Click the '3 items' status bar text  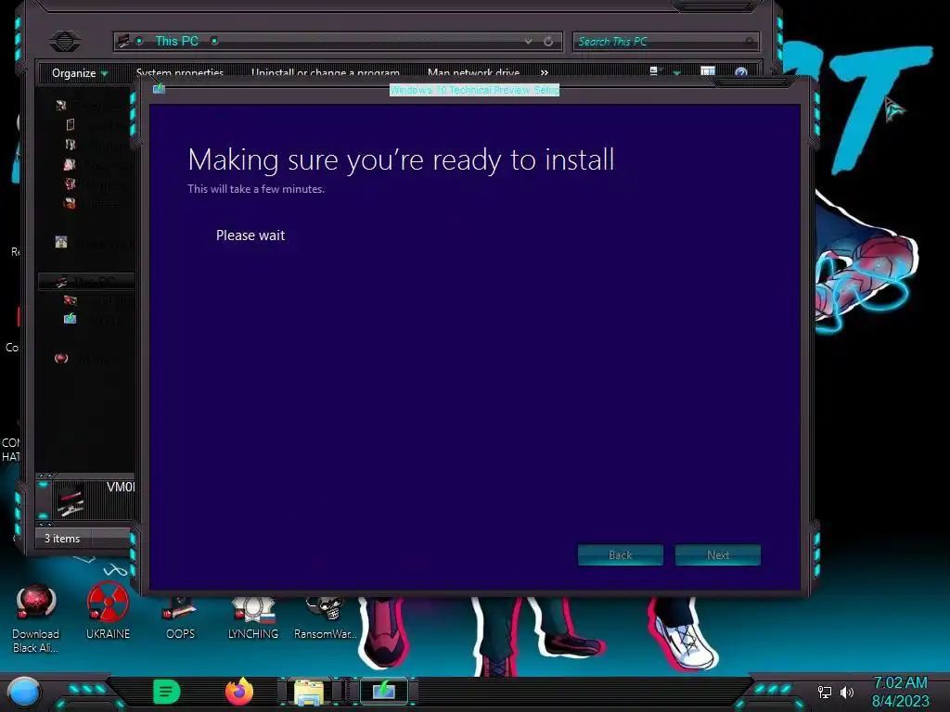[62, 539]
